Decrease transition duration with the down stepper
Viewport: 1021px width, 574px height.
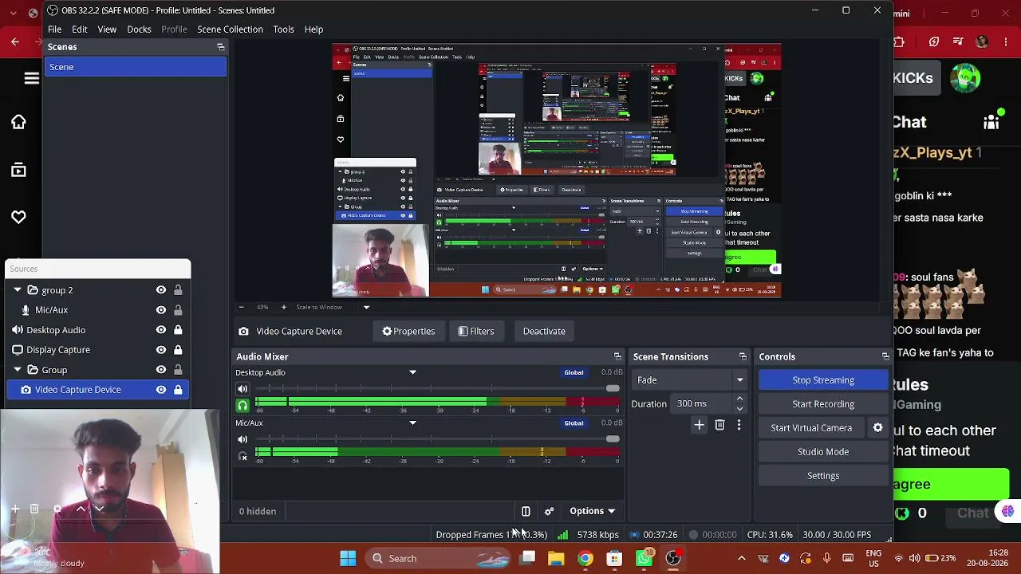click(739, 408)
